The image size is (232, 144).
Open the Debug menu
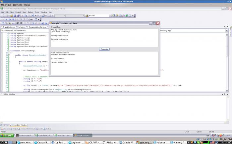coord(30,12)
